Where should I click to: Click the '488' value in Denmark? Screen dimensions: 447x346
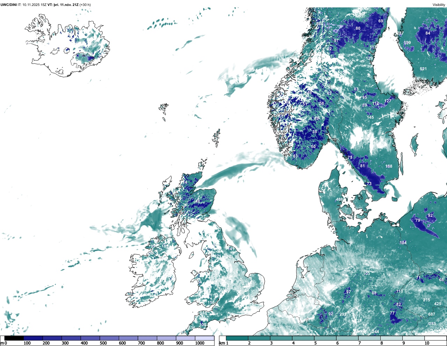(339, 199)
